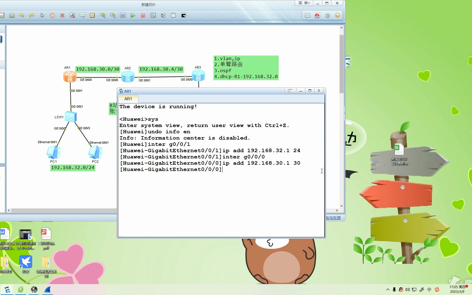Switch to the AR1 terminal tab
472x295 pixels.
click(x=128, y=99)
